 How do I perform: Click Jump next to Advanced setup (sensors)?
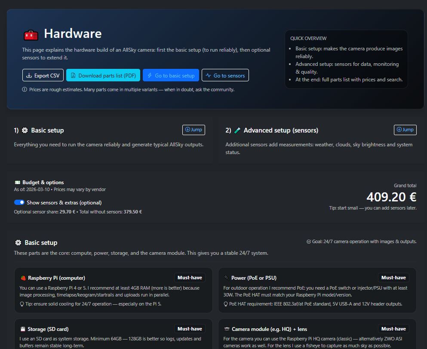click(x=405, y=130)
